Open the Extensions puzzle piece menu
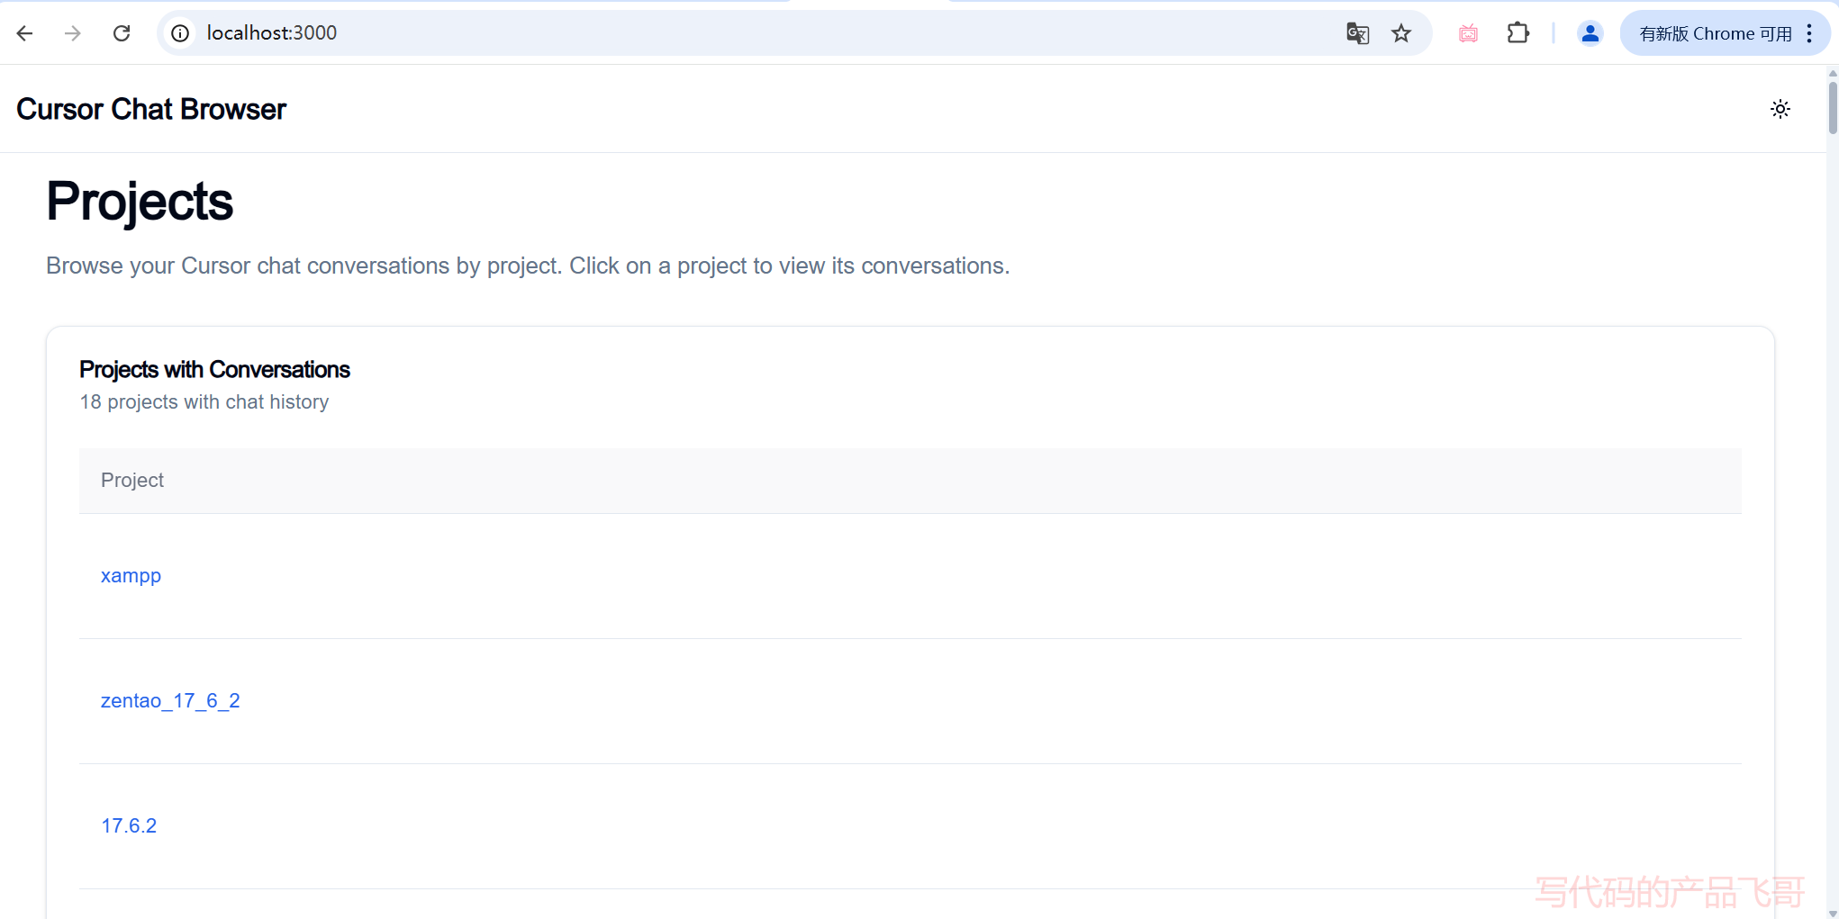The height and width of the screenshot is (919, 1839). [x=1517, y=33]
